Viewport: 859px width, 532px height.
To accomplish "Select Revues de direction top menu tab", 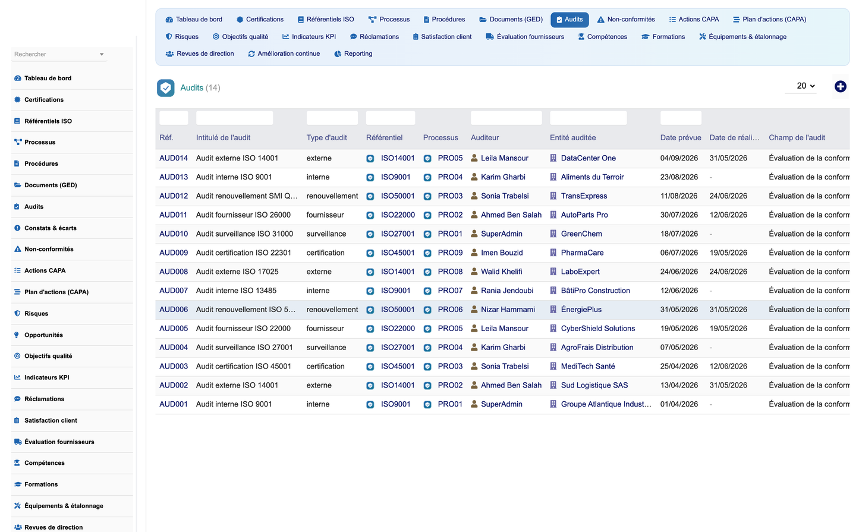I will [x=200, y=54].
